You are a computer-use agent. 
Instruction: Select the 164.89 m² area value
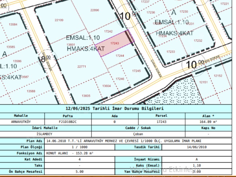pos(208,122)
